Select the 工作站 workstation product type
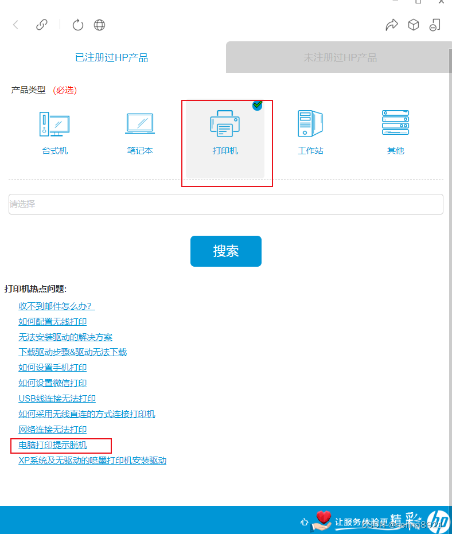The height and width of the screenshot is (534, 452). click(x=310, y=133)
